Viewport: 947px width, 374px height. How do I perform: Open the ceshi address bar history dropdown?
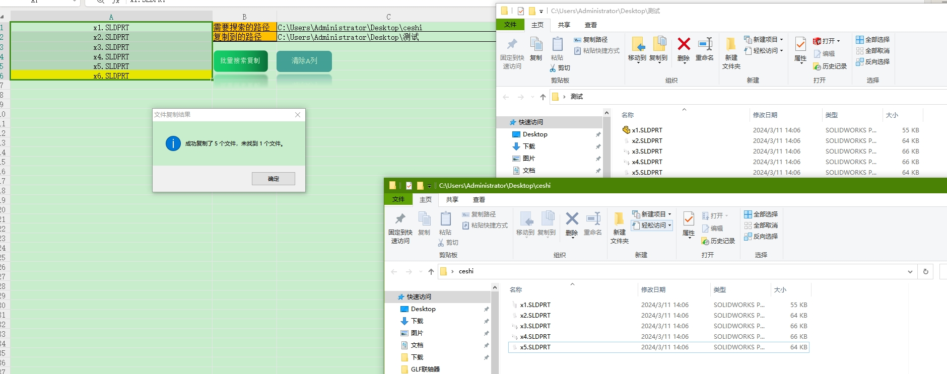(910, 272)
